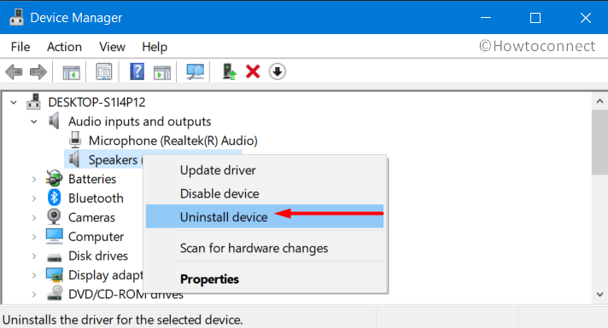Click the Update device driver toolbar icon

229,72
